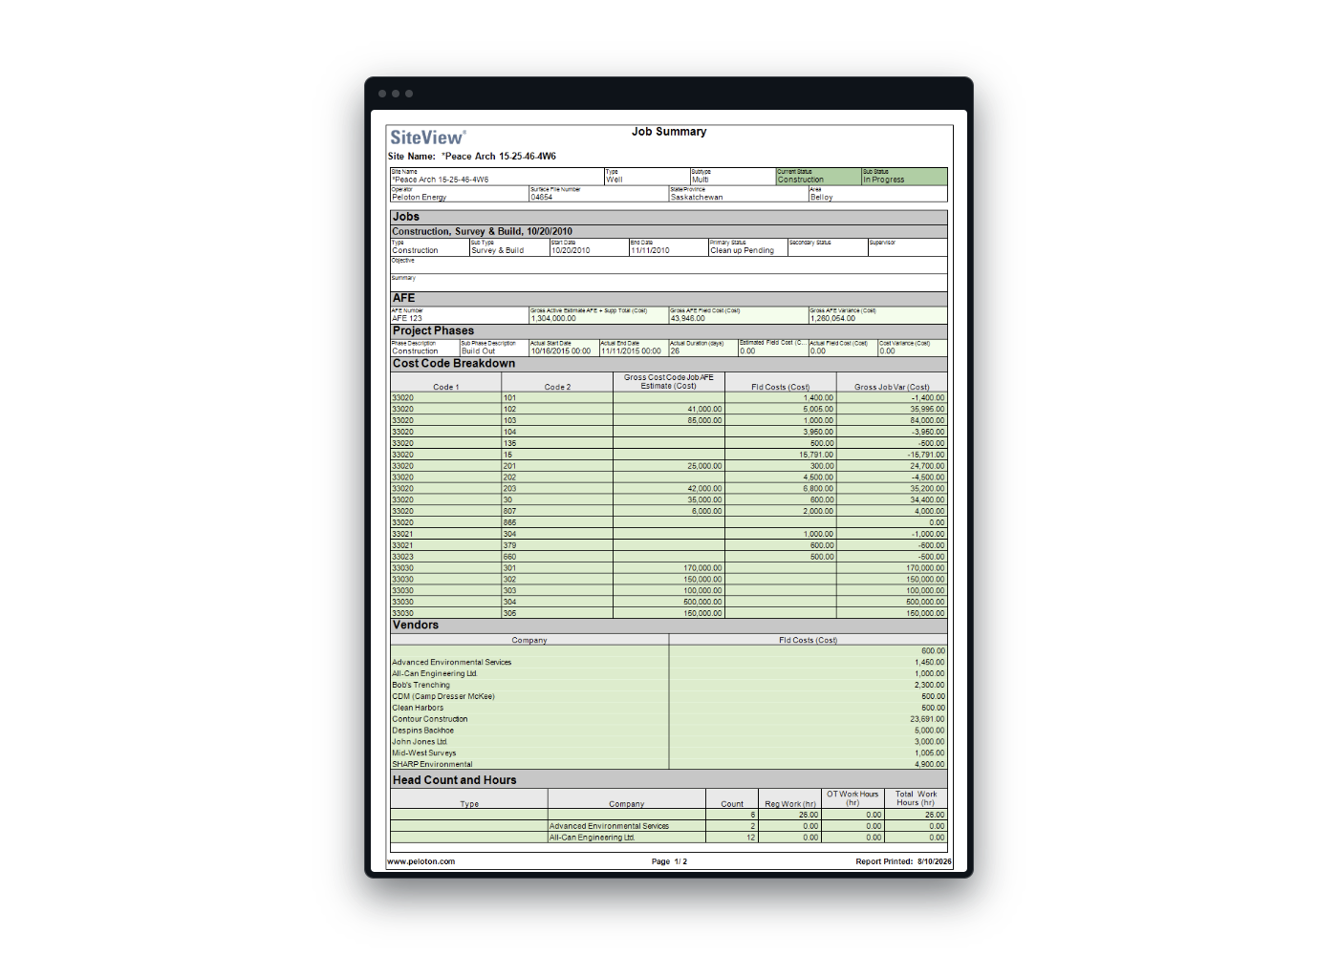This screenshot has width=1338, height=955.
Task: Select the "Report Printed: 8/10/2026" footer text
Action: 903,861
